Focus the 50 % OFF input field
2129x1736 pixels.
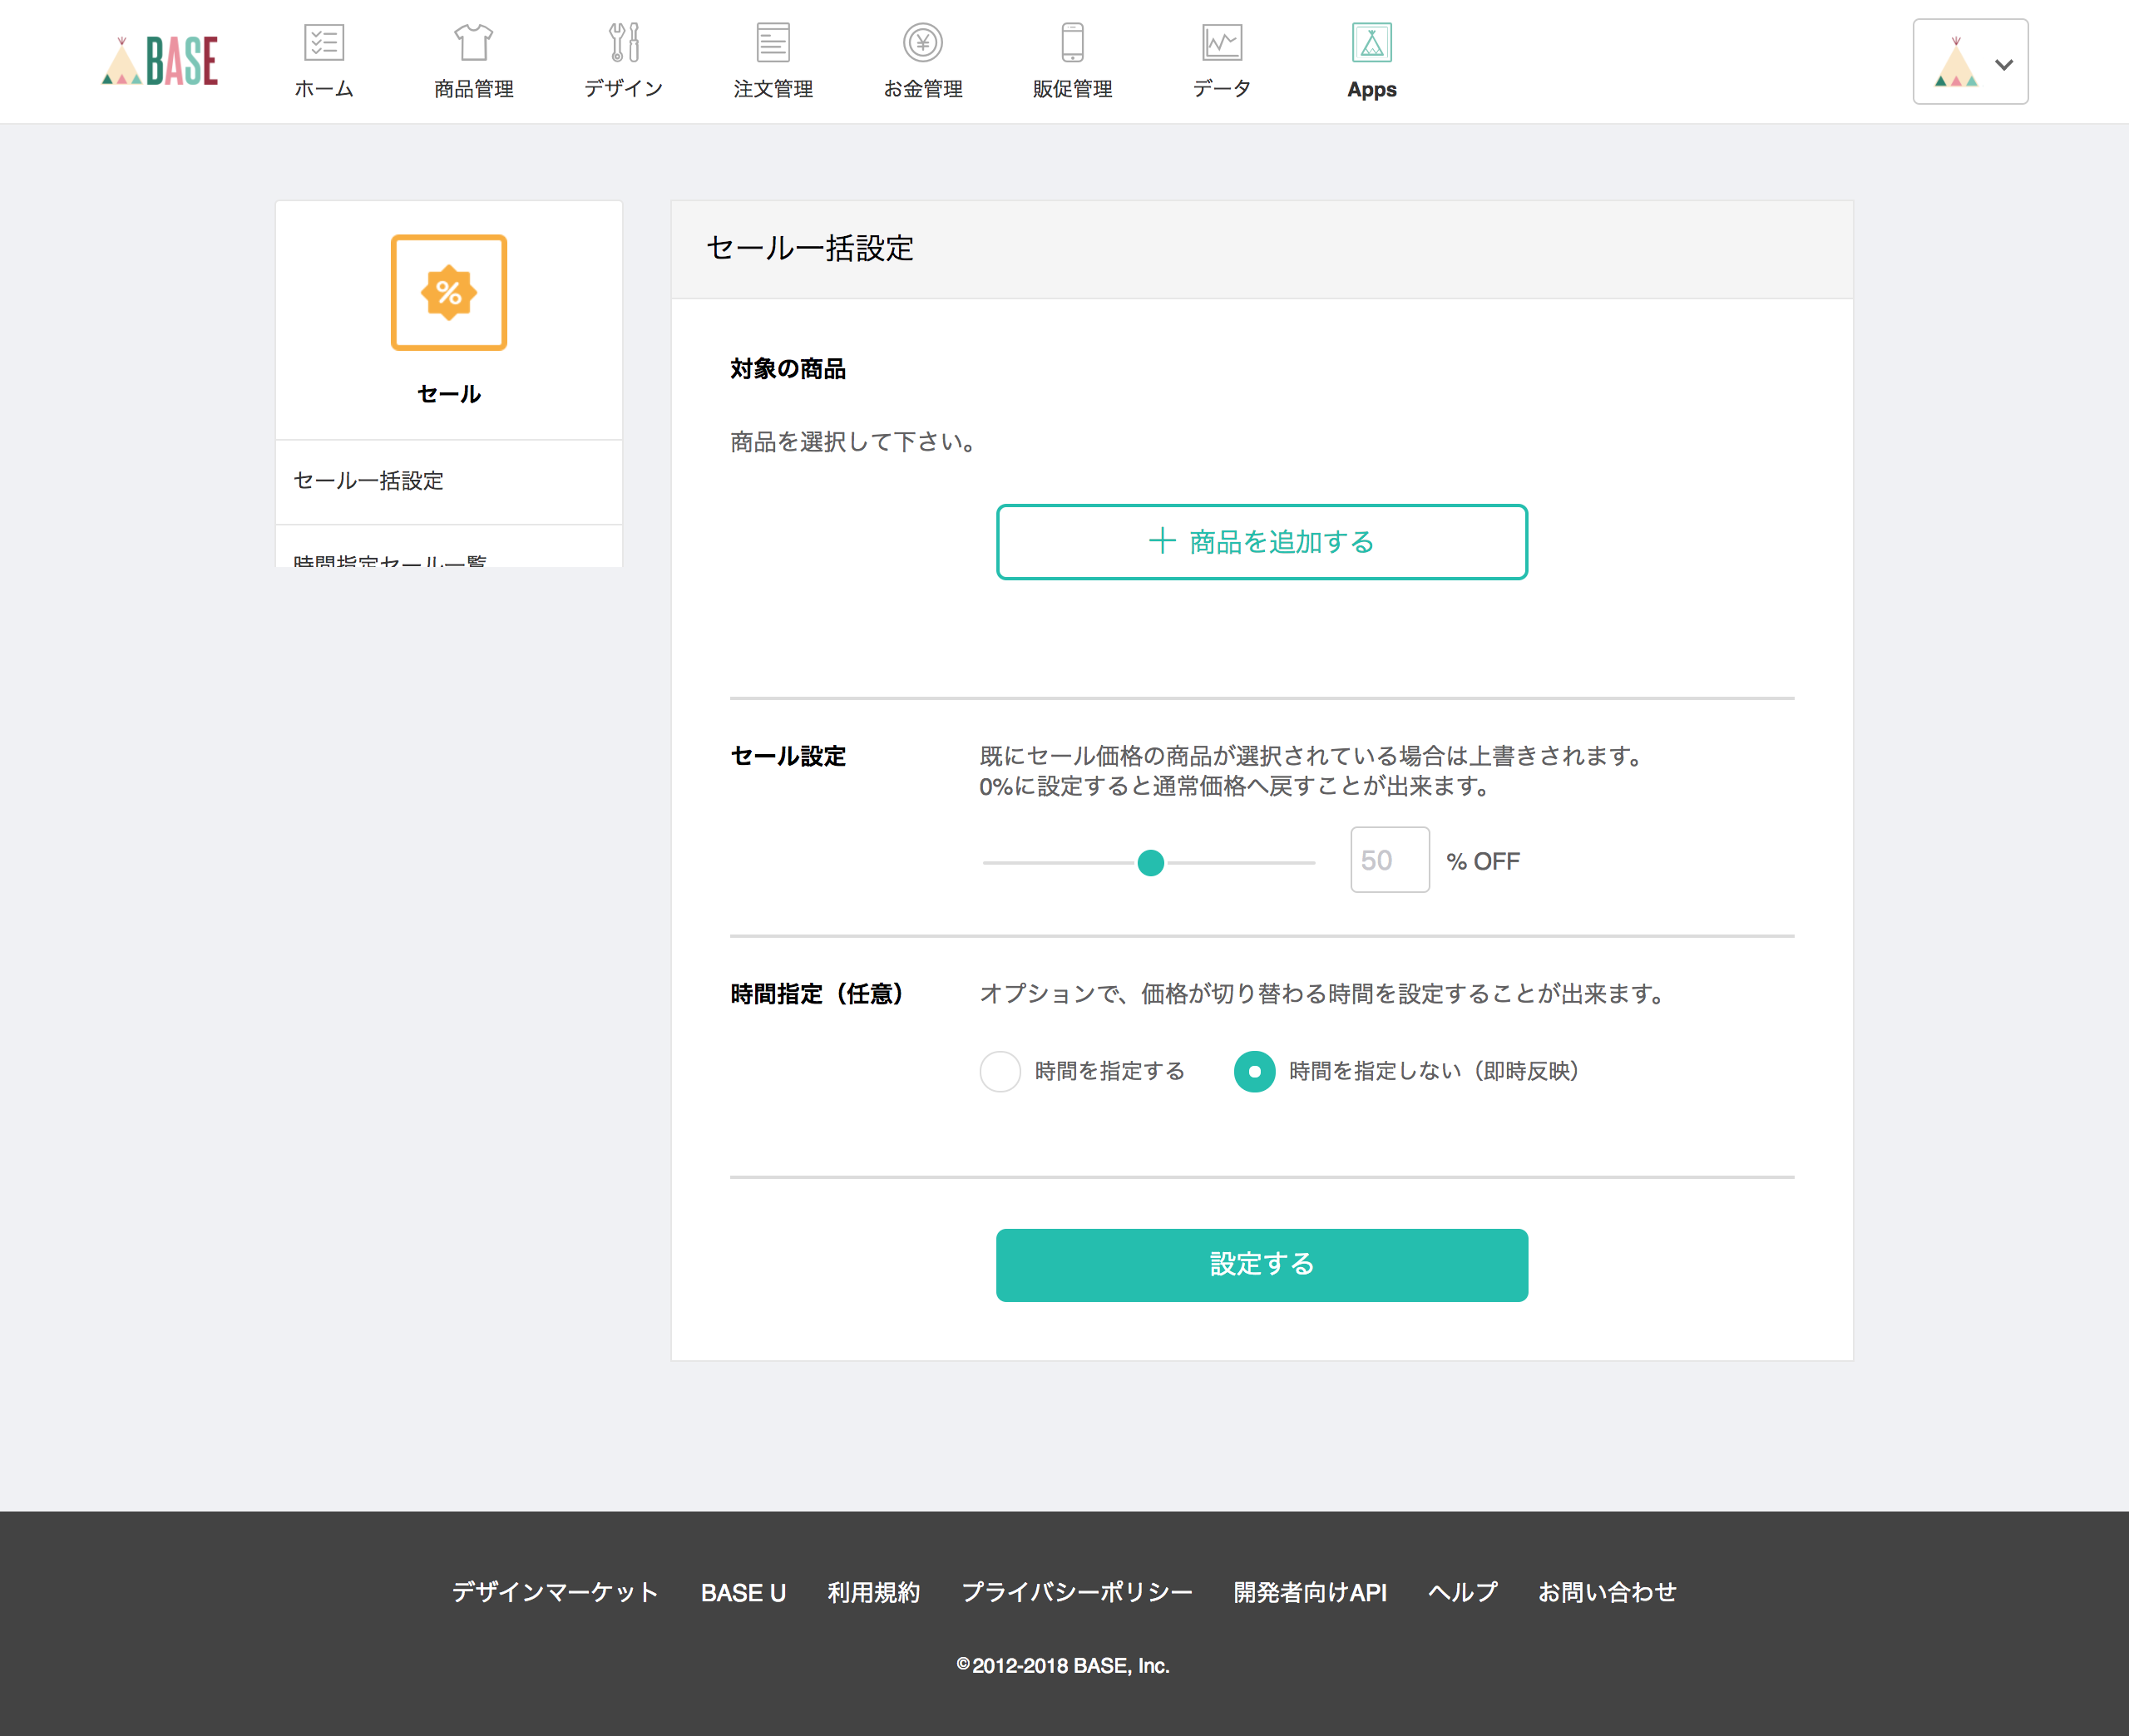click(x=1389, y=860)
